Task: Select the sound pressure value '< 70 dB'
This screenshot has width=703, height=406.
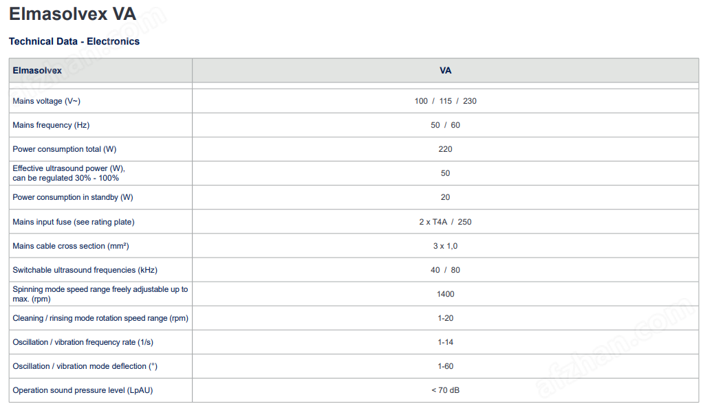Action: pos(445,390)
